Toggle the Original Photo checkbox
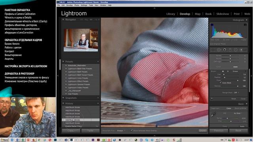 tap(212, 44)
